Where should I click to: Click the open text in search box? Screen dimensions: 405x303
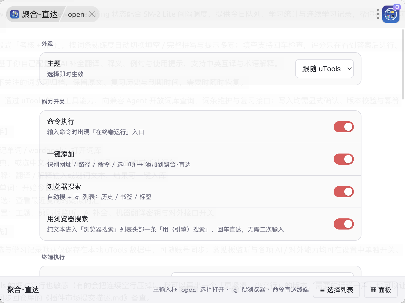coord(76,15)
